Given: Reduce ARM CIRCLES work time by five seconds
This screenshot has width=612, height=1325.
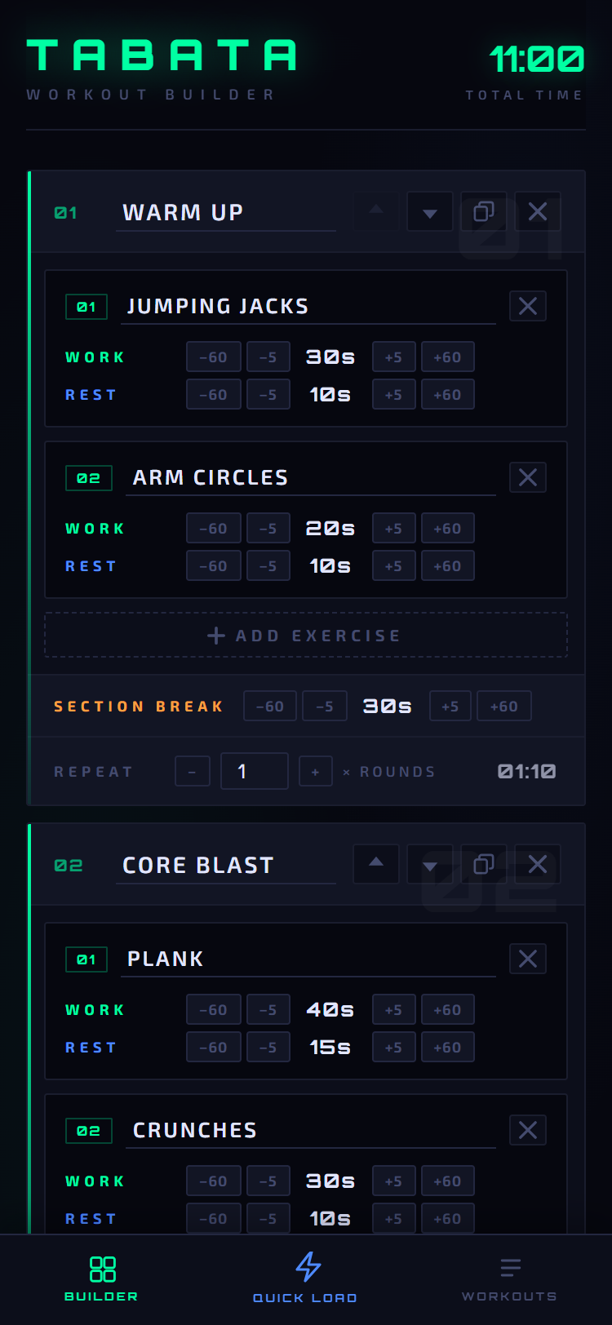Looking at the screenshot, I should coord(268,528).
